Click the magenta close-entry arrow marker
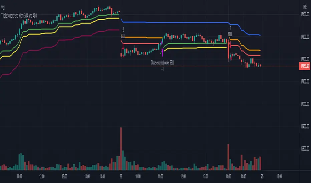This screenshot has height=183, width=311. 162,51
